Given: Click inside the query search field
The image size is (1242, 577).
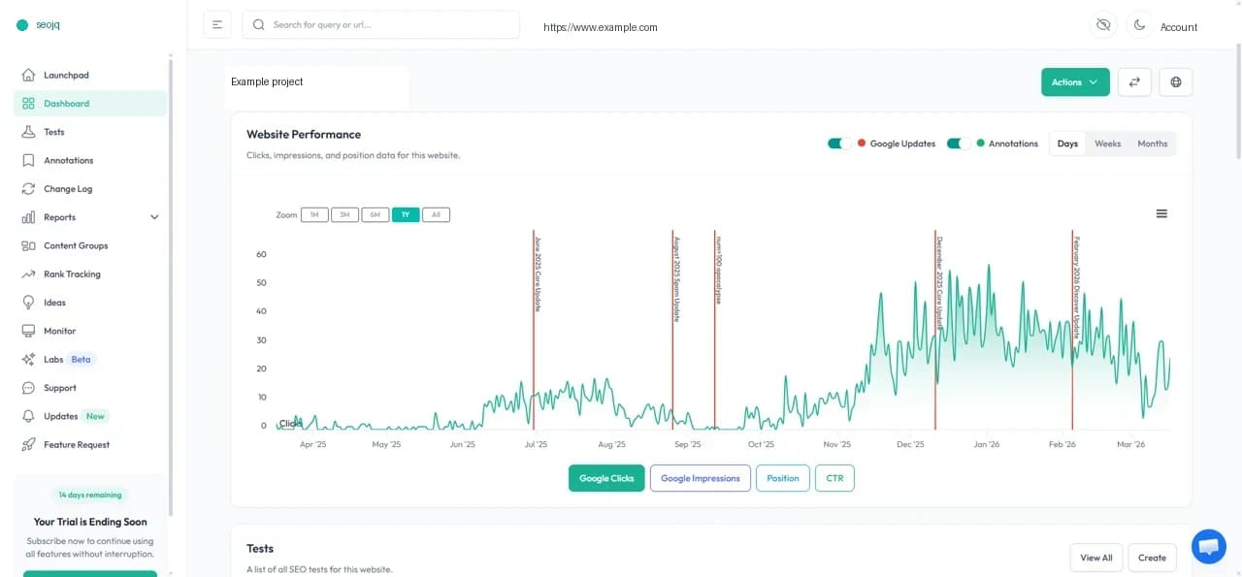Looking at the screenshot, I should (x=380, y=24).
